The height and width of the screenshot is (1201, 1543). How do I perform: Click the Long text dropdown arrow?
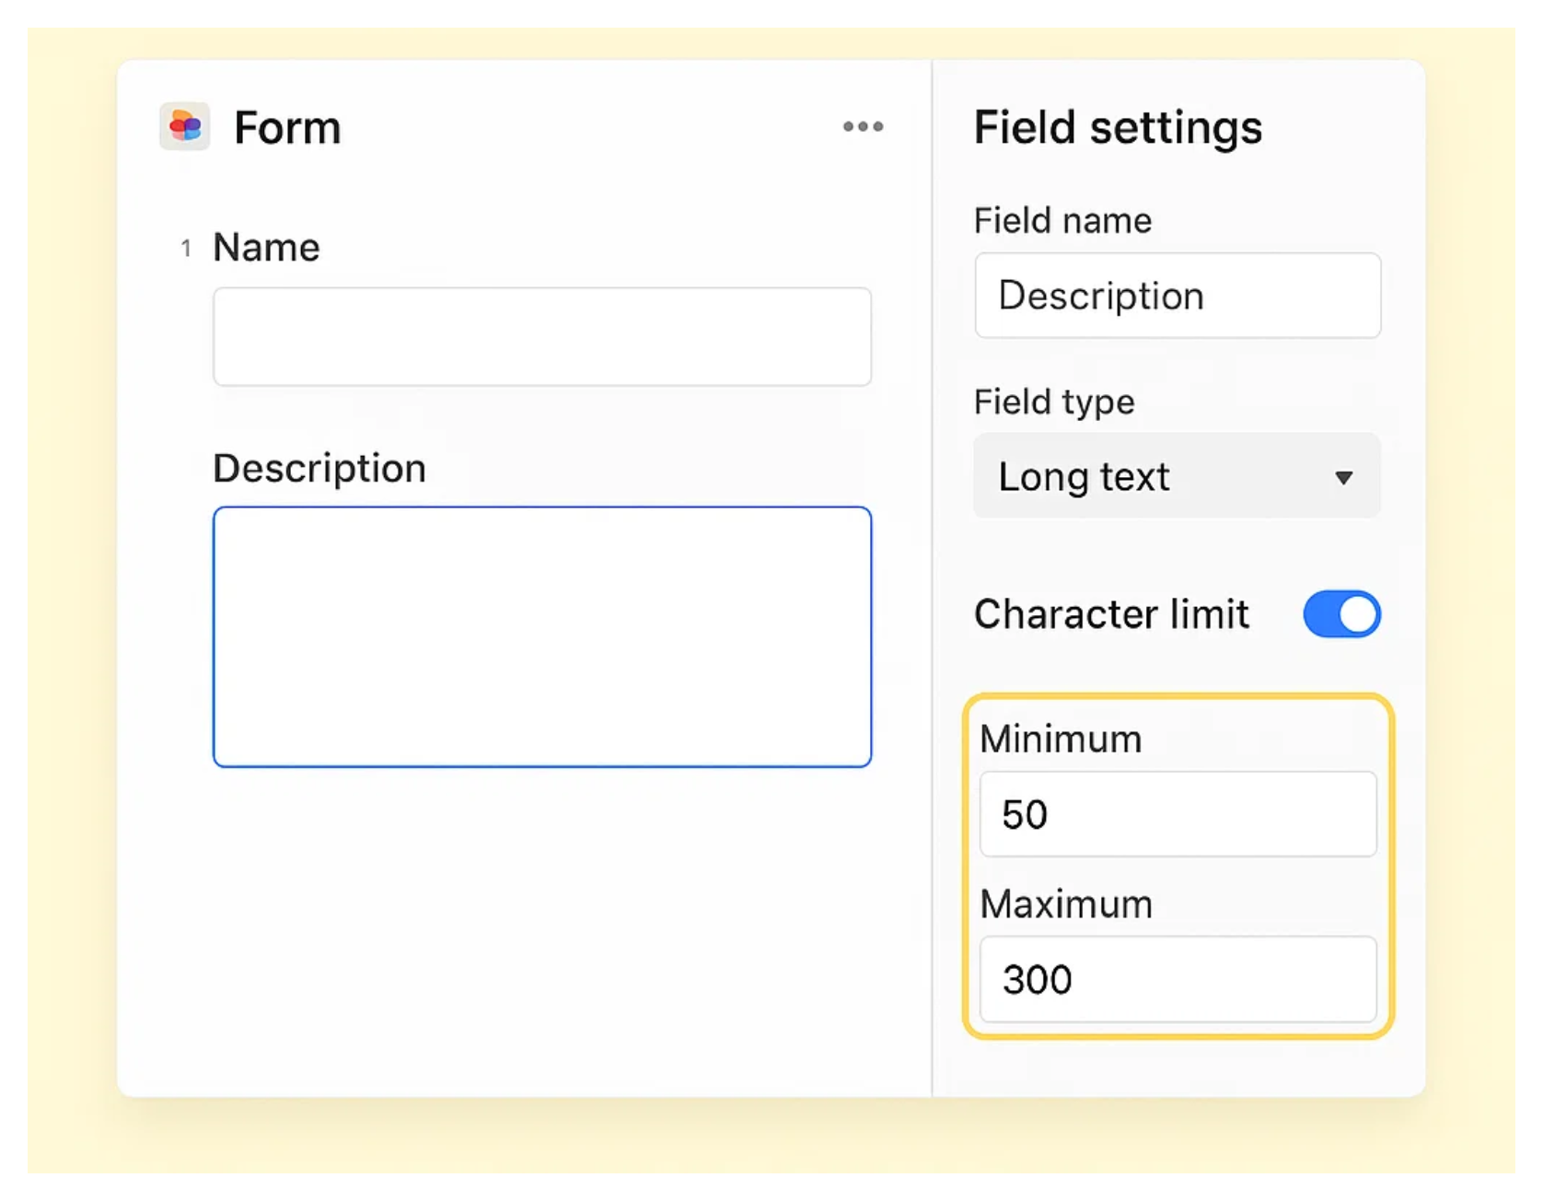(x=1344, y=477)
